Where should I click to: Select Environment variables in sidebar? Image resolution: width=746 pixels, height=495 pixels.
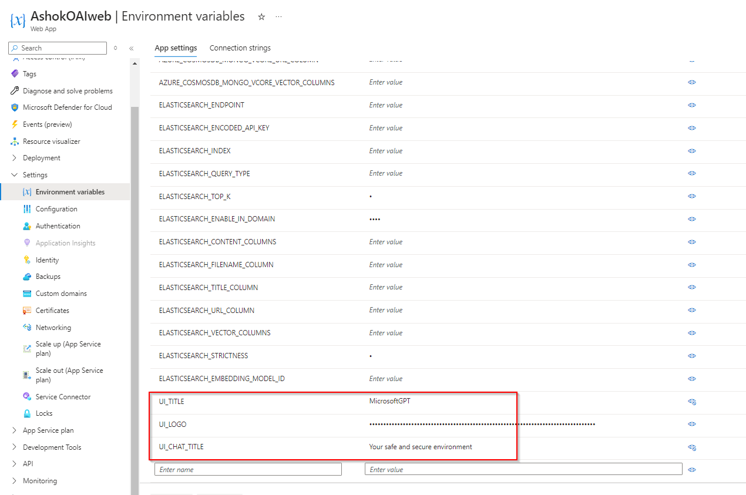coord(65,192)
